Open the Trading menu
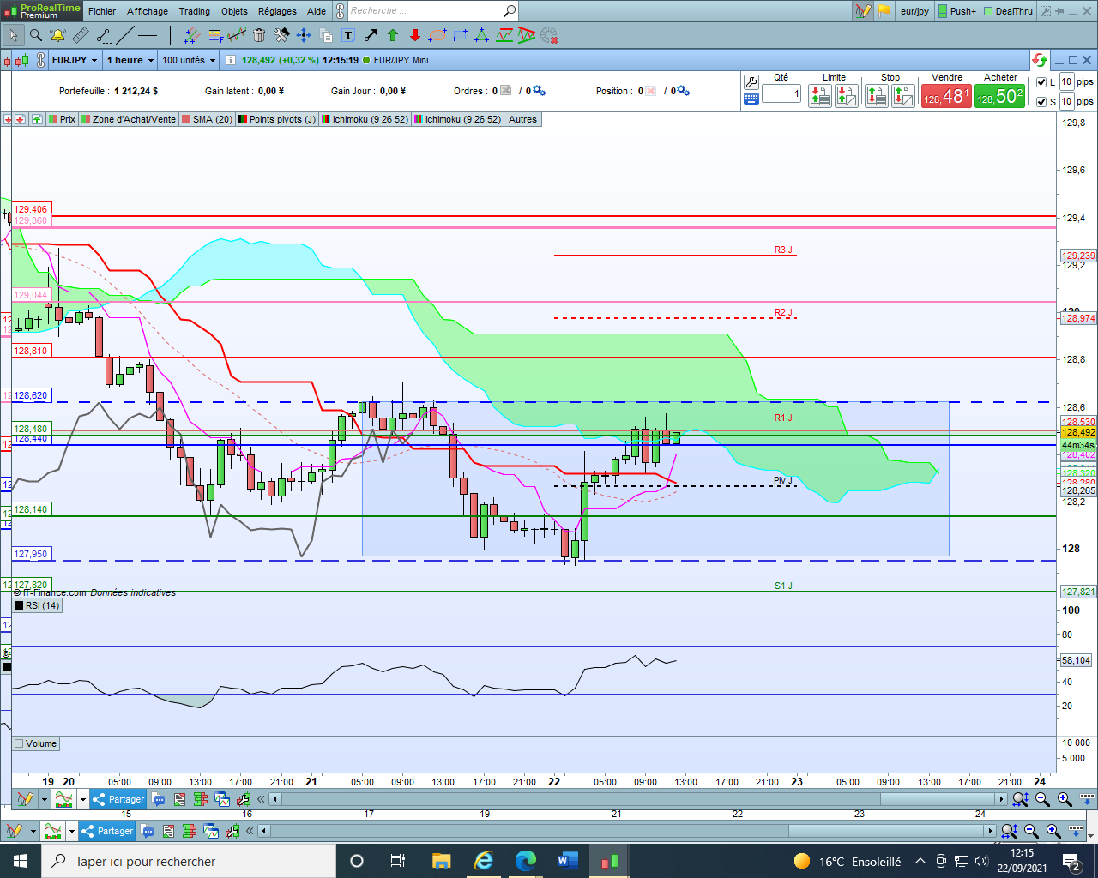The width and height of the screenshot is (1098, 878). [x=194, y=11]
